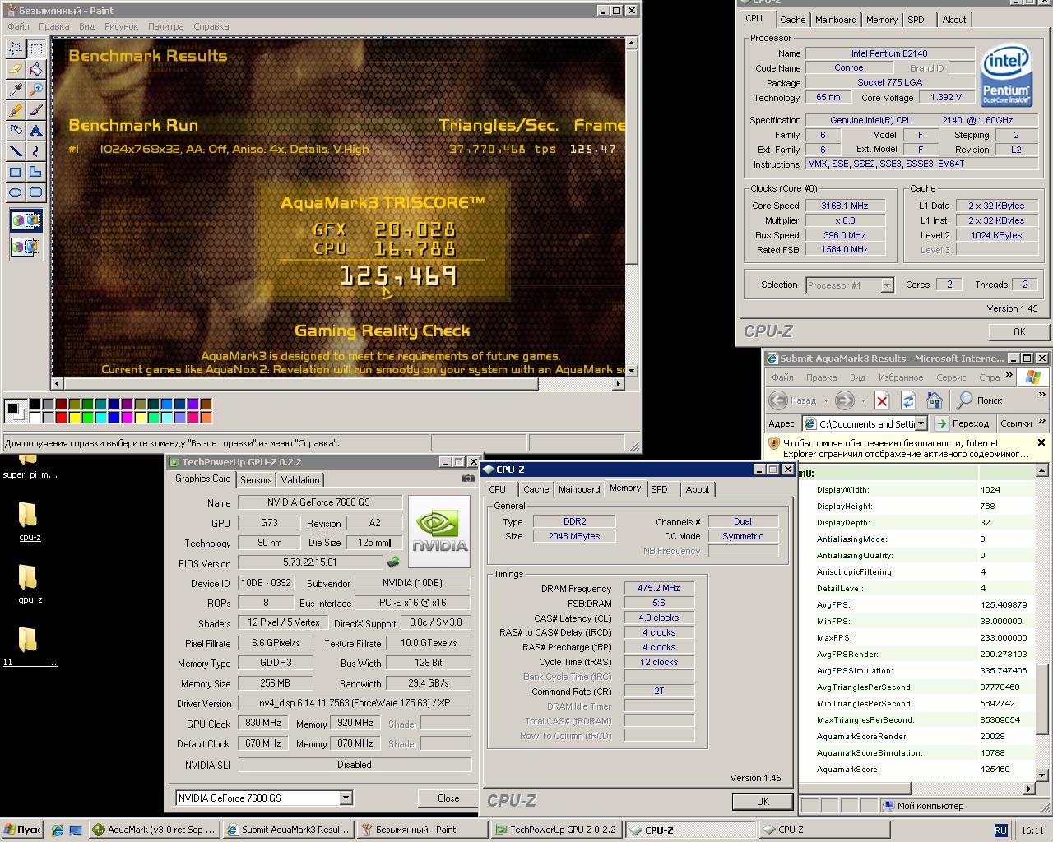Switch to SPD tab in top CPU-Z

click(916, 20)
